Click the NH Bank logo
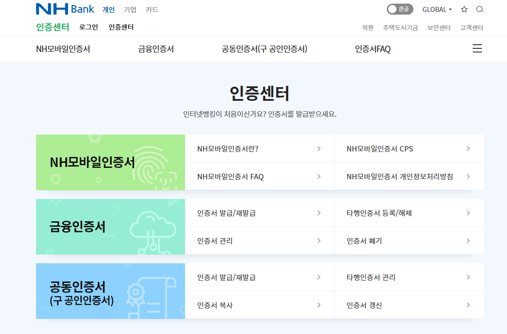 65,9
